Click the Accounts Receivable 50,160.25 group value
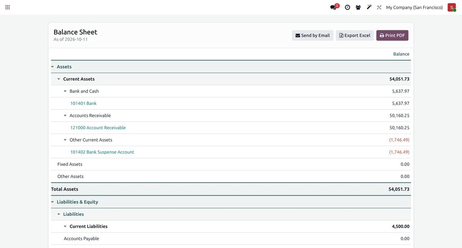 pos(399,115)
